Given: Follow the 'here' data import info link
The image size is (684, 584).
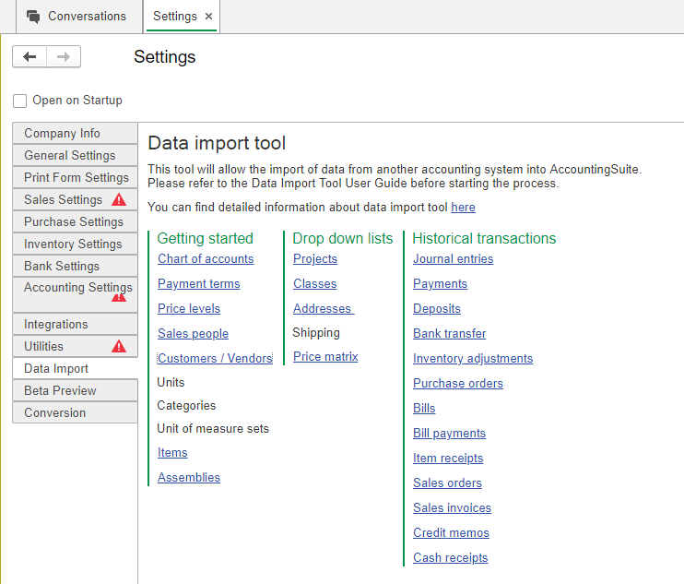Looking at the screenshot, I should pyautogui.click(x=463, y=208).
